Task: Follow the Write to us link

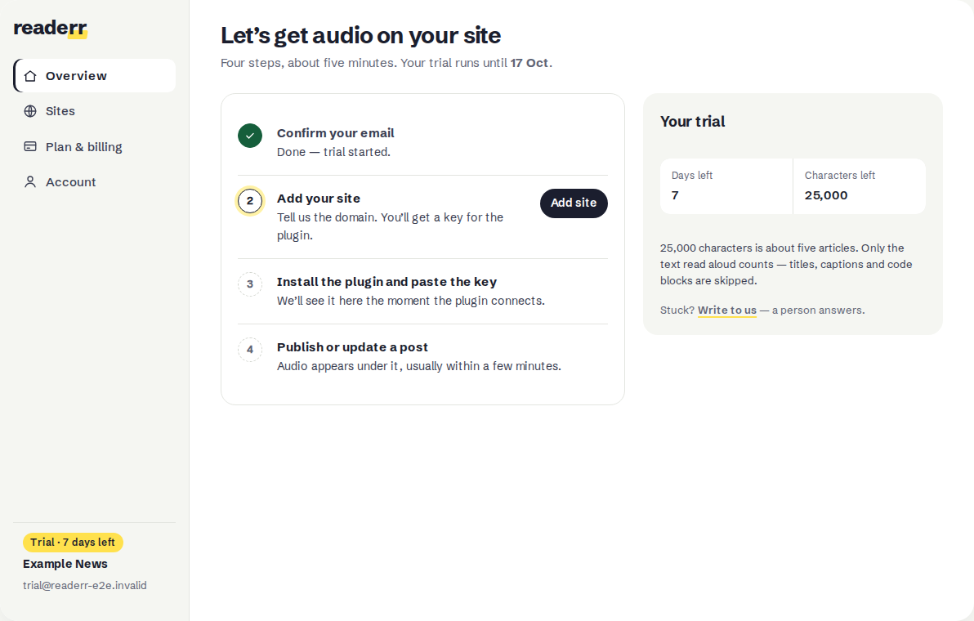Action: [x=726, y=310]
